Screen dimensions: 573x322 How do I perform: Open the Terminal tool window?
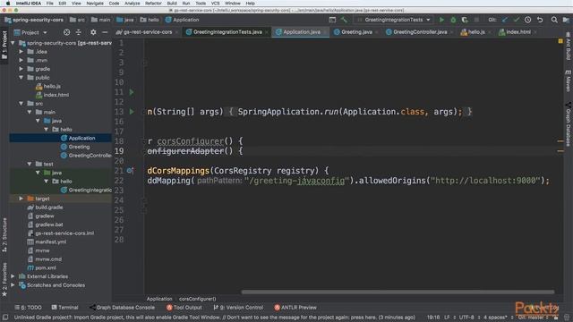[x=65, y=308]
